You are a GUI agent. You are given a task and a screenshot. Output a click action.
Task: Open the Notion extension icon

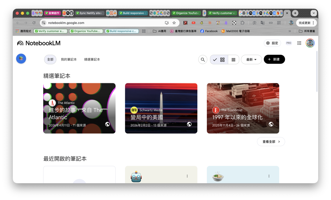coord(234,23)
